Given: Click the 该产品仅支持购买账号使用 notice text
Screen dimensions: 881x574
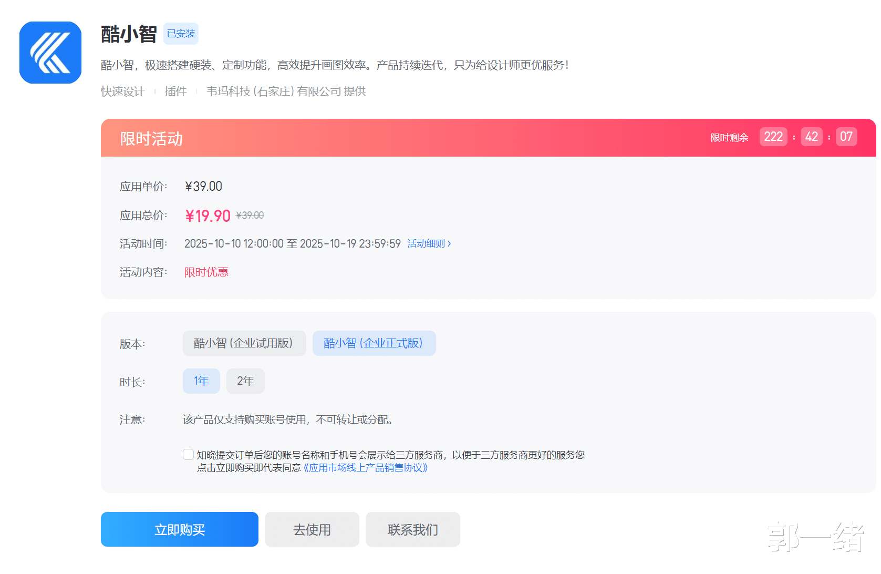Looking at the screenshot, I should pos(288,420).
